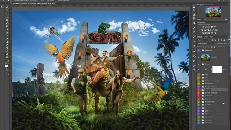The height and width of the screenshot is (130, 231).
Task: Select the Crop tool
Action: tap(7, 20)
